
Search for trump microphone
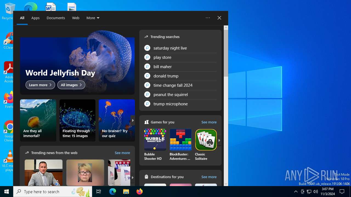click(x=171, y=104)
